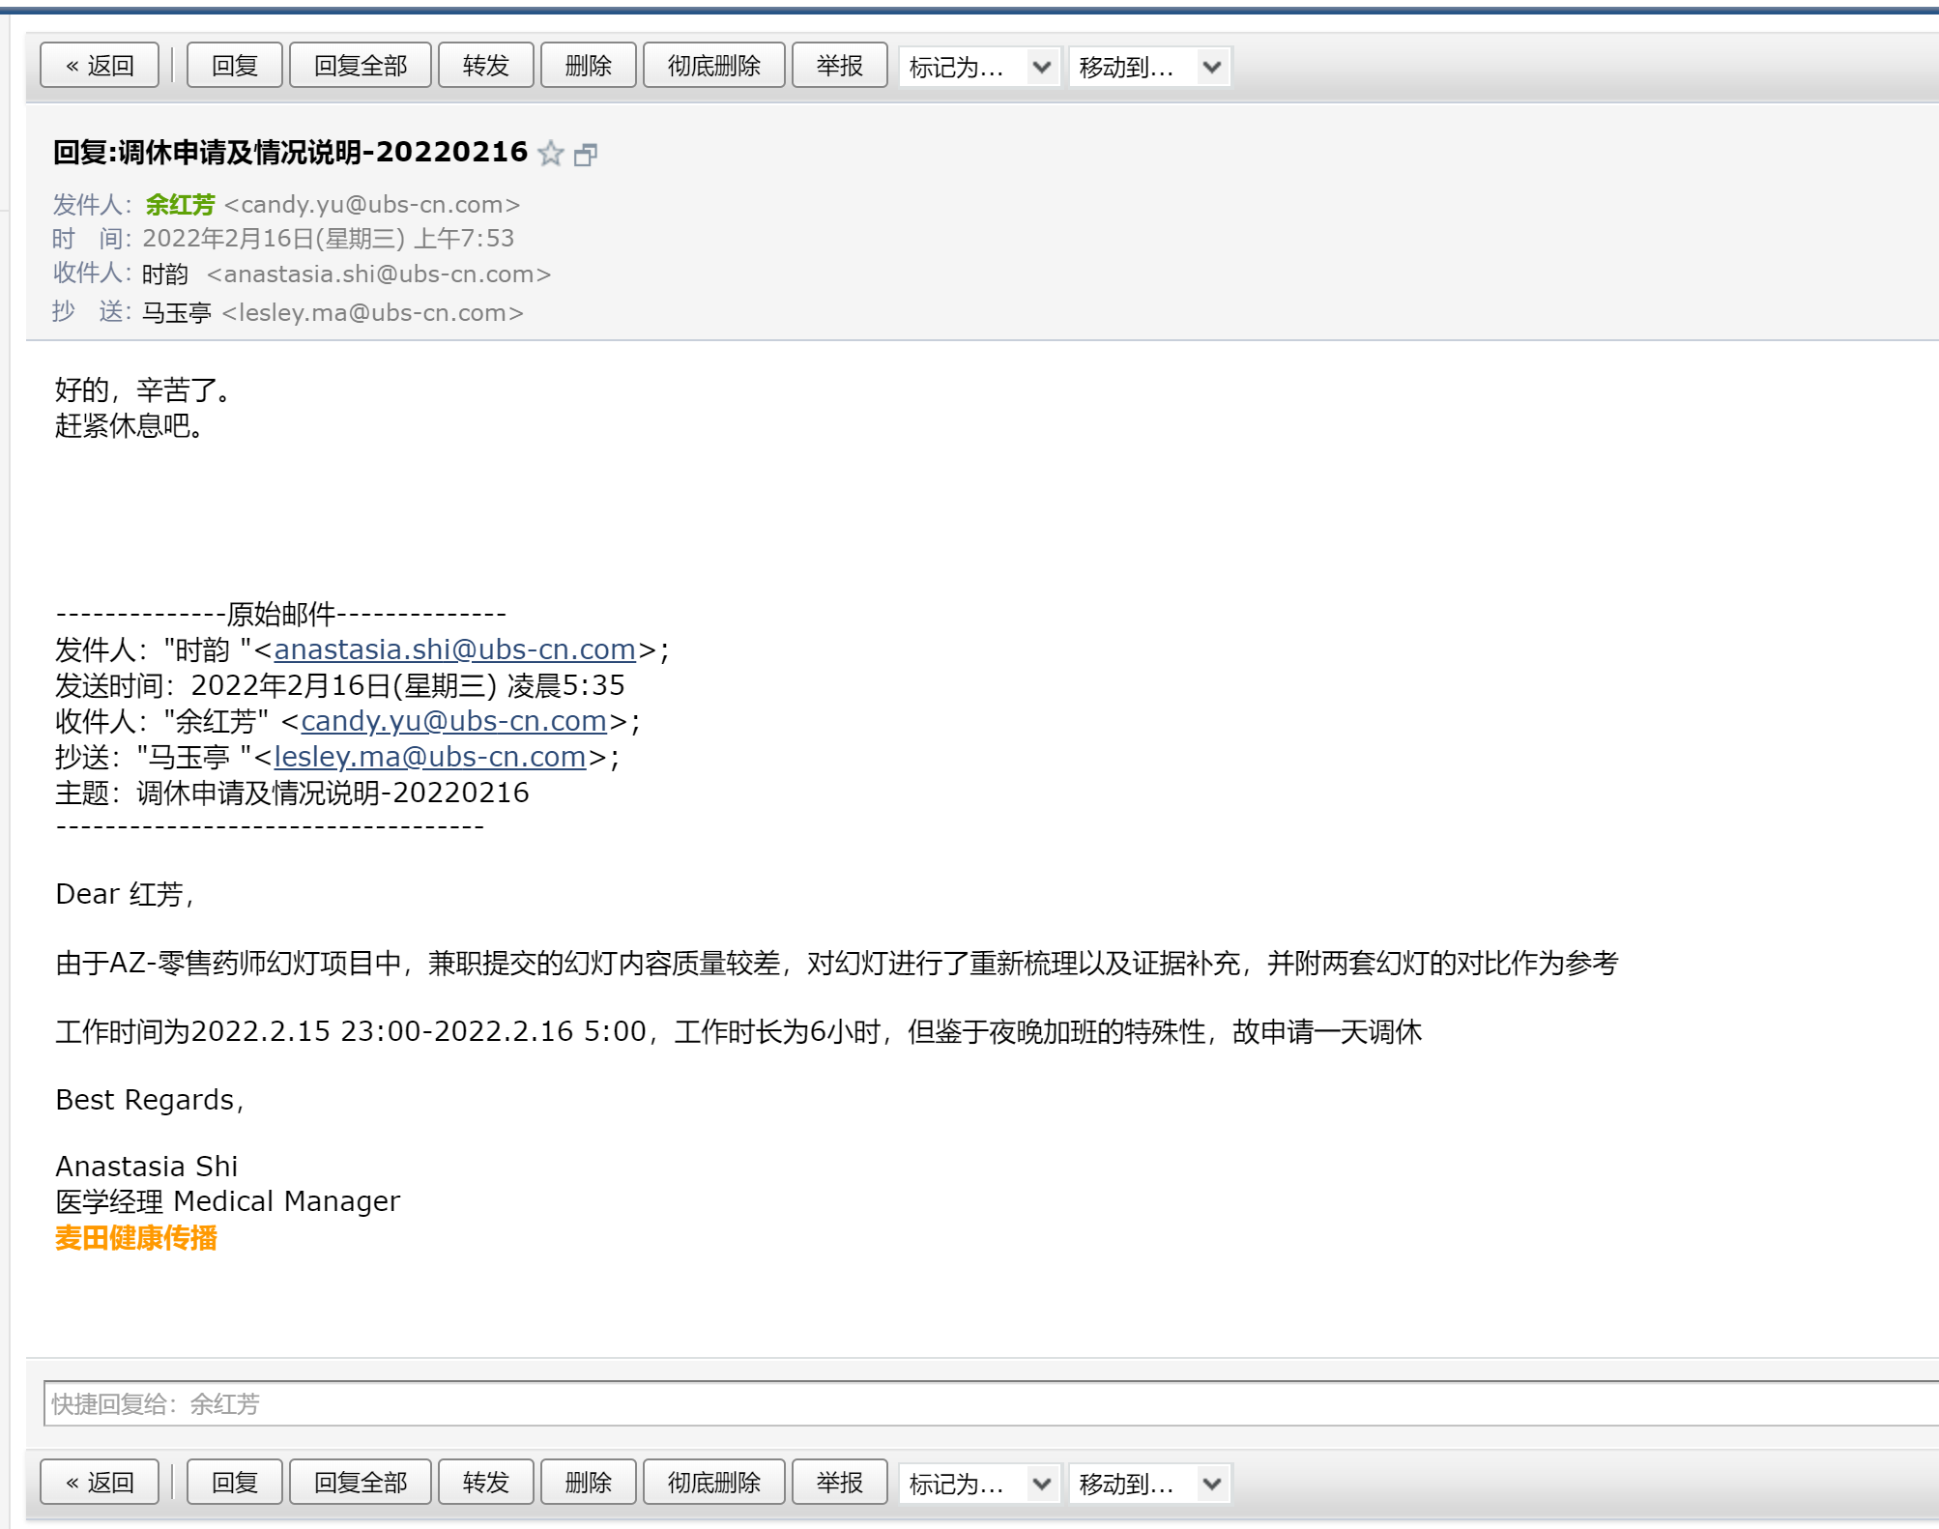Click anastasia.shi@ubs-cn.com link in original mail
Viewport: 1939px width, 1529px height.
[x=454, y=649]
